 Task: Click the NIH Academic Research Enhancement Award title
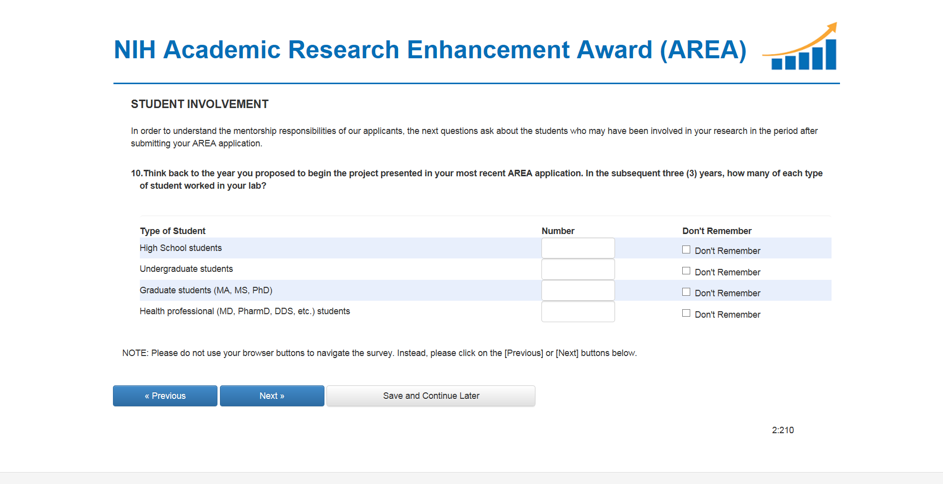click(x=430, y=50)
